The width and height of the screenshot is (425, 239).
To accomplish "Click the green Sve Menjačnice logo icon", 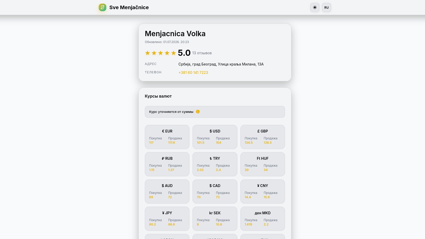I will (x=102, y=7).
